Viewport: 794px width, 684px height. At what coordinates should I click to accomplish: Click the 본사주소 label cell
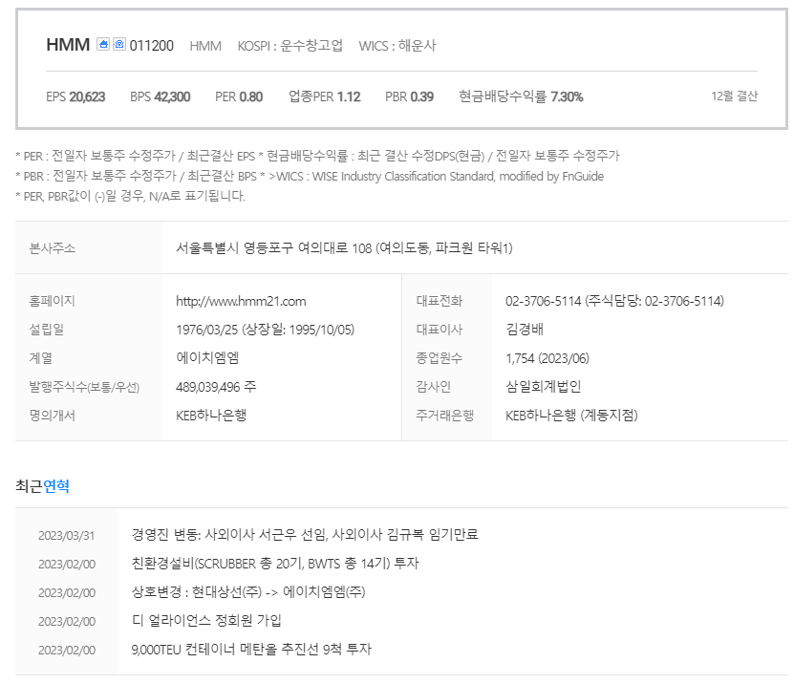89,248
